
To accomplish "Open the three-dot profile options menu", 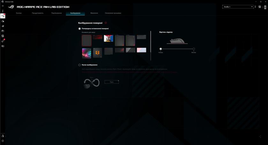I will click(255, 7).
